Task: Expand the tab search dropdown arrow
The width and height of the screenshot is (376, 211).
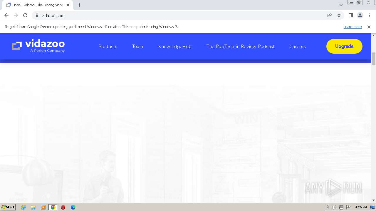Action: point(341,5)
